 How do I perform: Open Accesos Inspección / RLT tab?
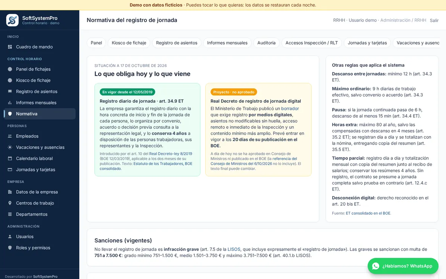coord(311,43)
